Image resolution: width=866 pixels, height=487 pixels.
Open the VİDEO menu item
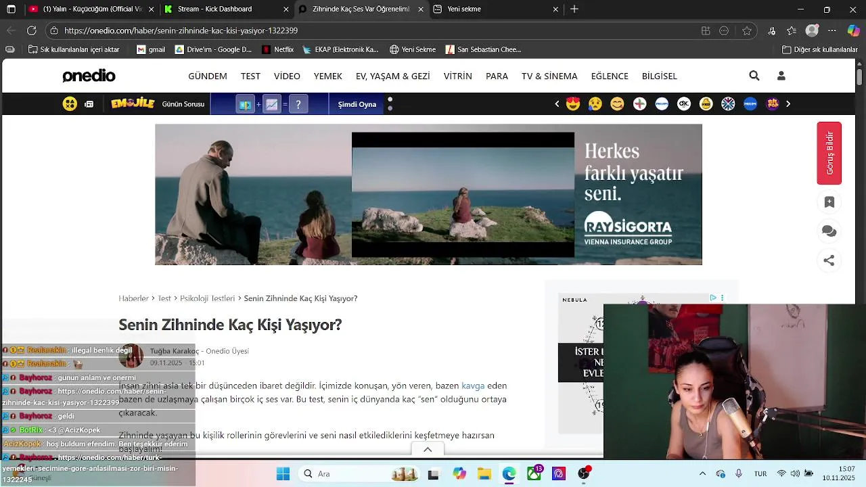[287, 76]
